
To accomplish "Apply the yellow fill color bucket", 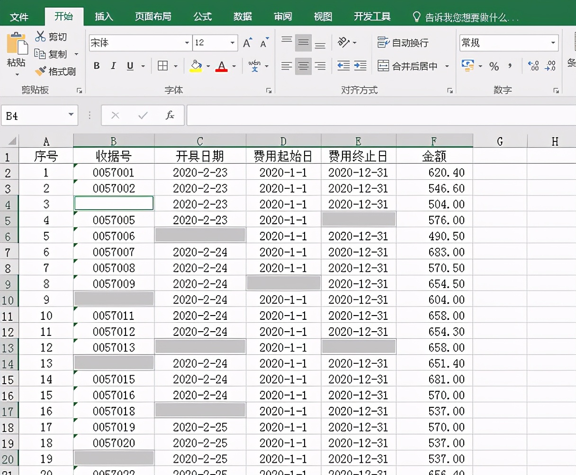I will click(x=196, y=66).
